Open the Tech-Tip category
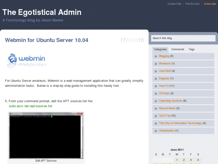This screenshot has height=164, width=218. [x=164, y=116]
